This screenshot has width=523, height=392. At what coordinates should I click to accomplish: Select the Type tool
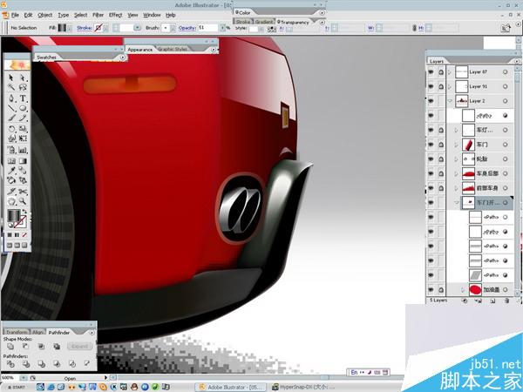click(x=23, y=98)
